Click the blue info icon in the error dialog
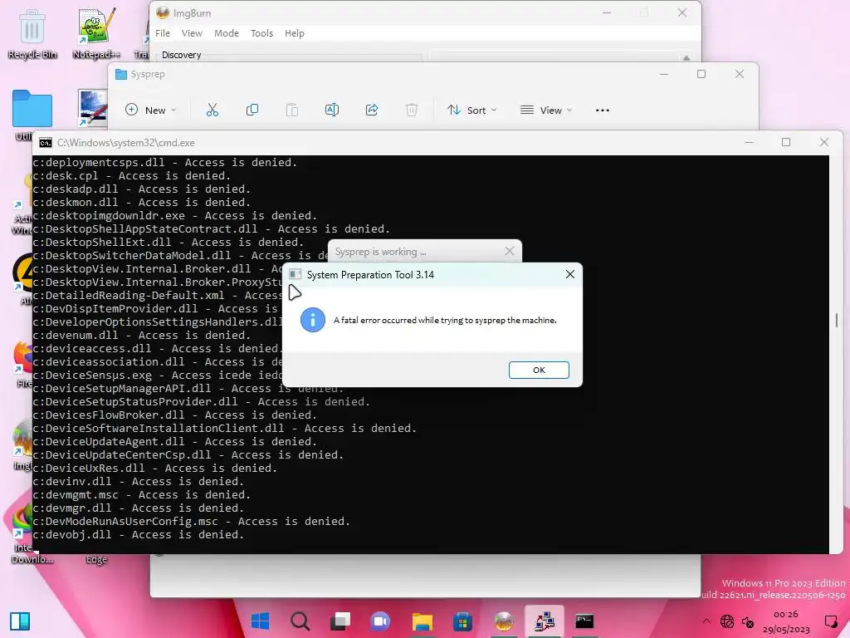850x638 pixels. coord(313,320)
